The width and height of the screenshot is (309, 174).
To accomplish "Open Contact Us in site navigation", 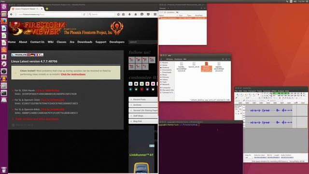I will (x=37, y=42).
